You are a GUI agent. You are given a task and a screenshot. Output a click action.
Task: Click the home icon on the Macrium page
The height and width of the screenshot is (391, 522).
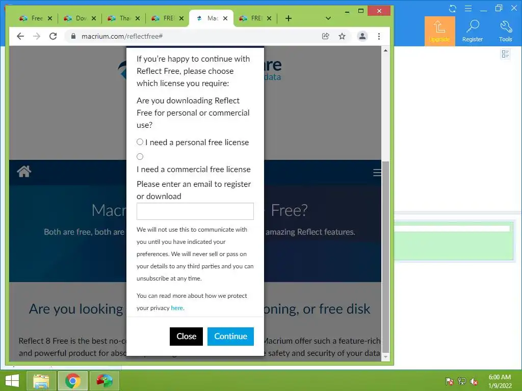click(x=24, y=172)
